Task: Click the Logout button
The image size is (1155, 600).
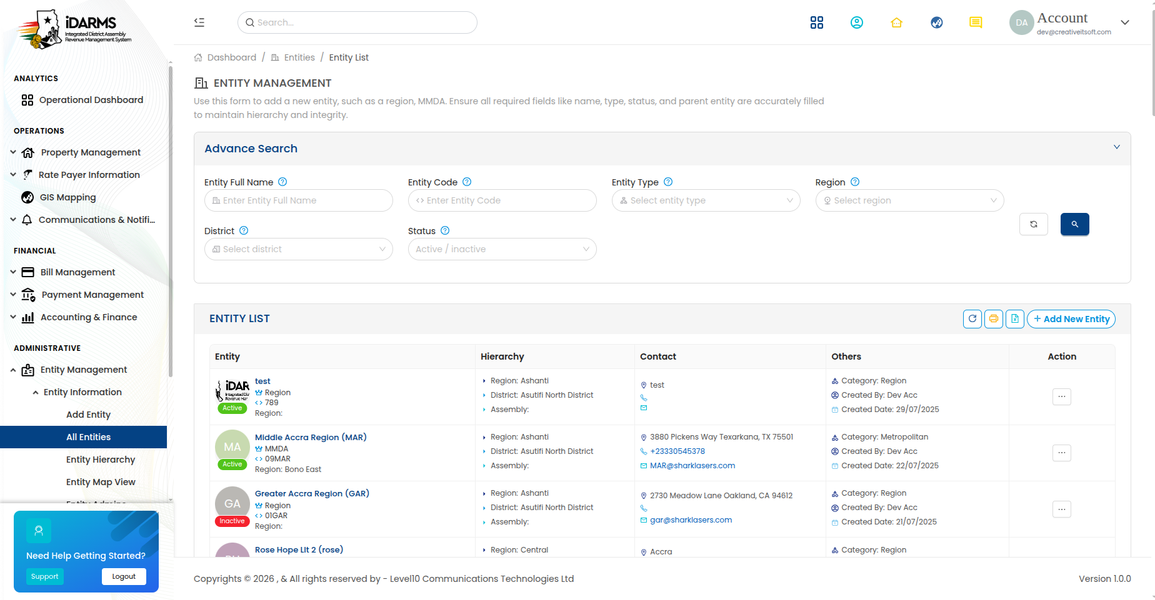Action: click(124, 576)
